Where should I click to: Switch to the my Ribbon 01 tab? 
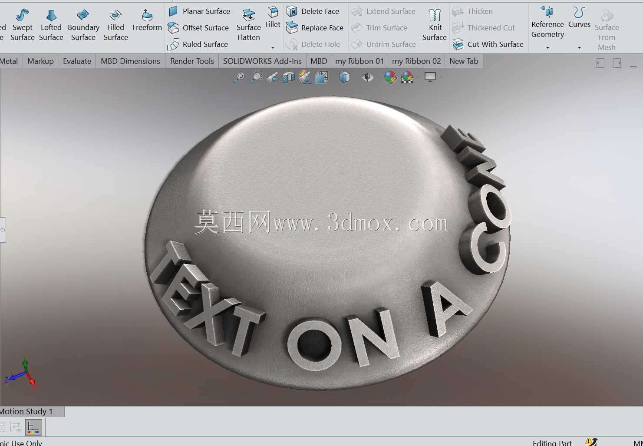click(359, 61)
